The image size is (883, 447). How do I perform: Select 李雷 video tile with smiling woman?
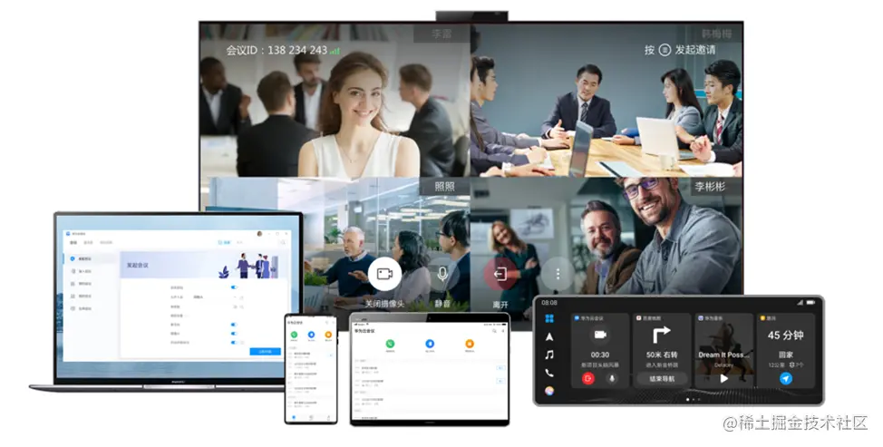335,101
